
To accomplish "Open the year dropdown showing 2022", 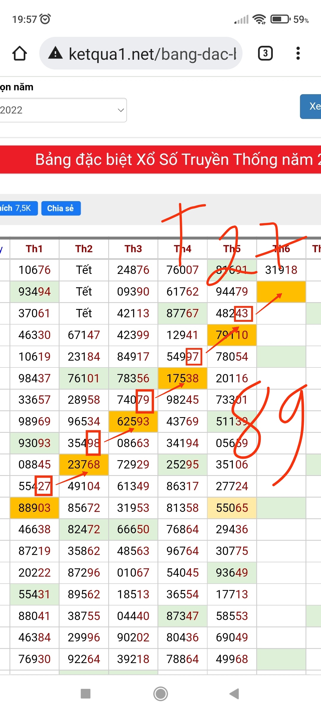I will 63,110.
